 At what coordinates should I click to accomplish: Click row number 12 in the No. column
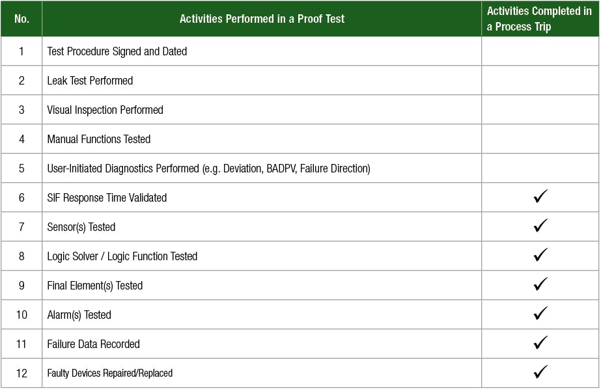click(x=21, y=373)
